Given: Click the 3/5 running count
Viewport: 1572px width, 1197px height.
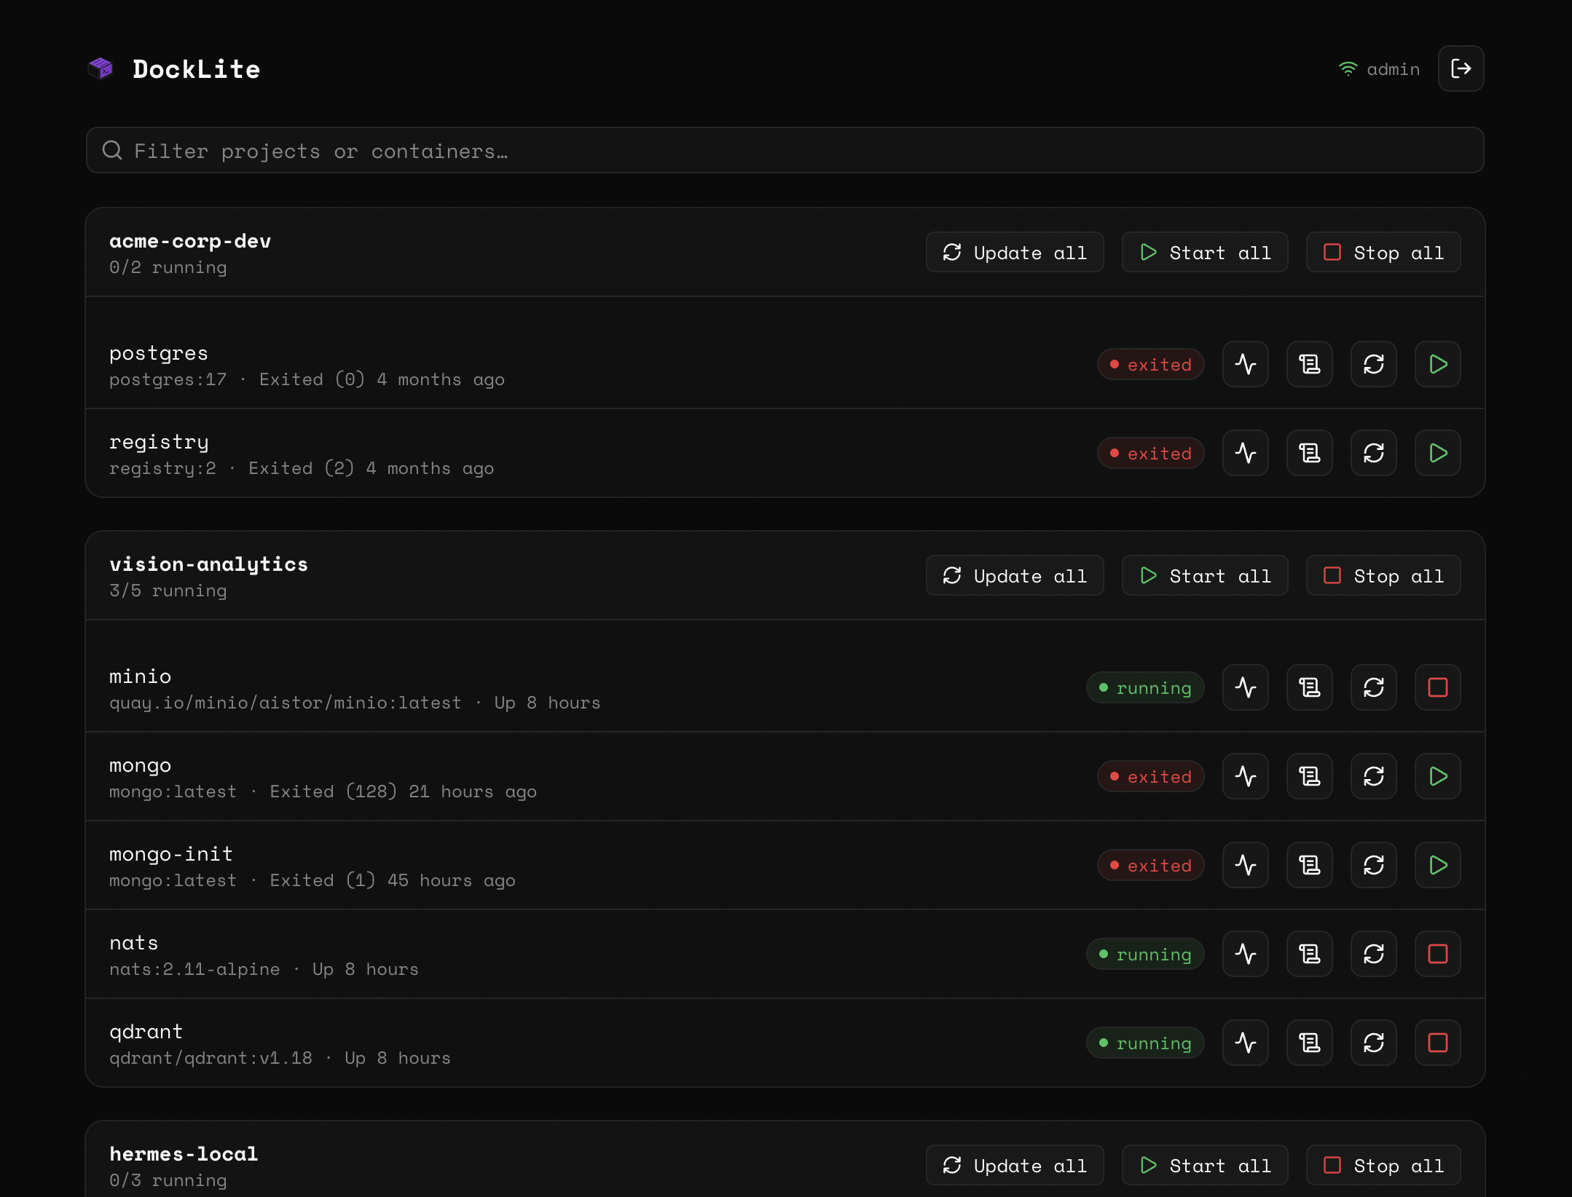Looking at the screenshot, I should point(168,590).
